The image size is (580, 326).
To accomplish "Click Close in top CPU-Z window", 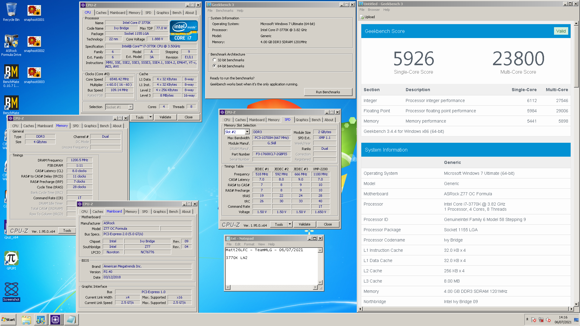I will tap(188, 117).
